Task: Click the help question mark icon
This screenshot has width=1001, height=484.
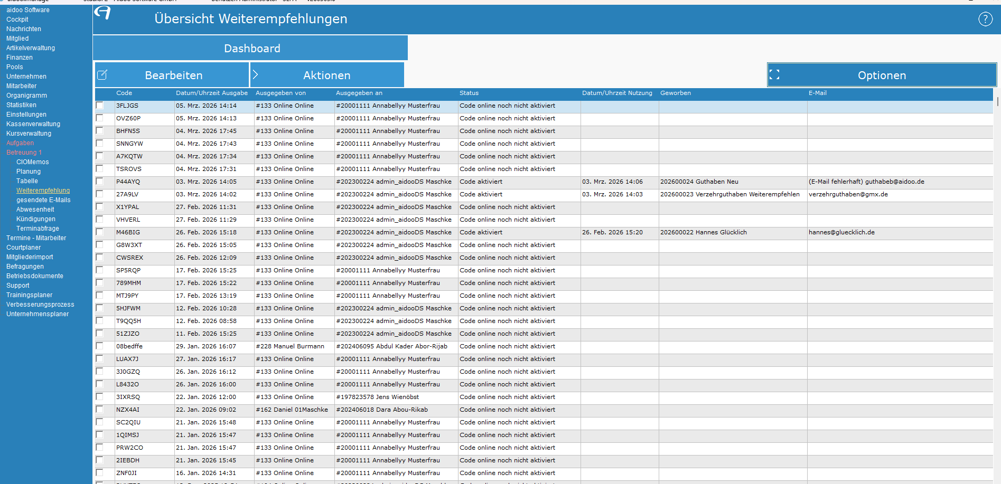Action: pos(985,19)
